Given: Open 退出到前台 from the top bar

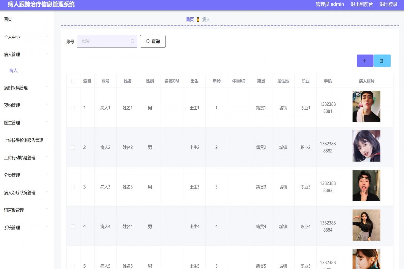Looking at the screenshot, I should pos(362,4).
